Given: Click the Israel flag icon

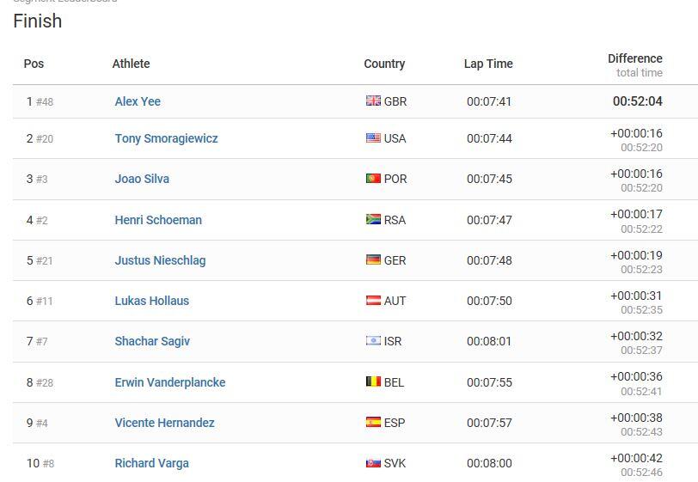Looking at the screenshot, I should (x=373, y=341).
